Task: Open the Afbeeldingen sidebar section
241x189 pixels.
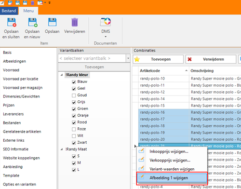Action: [x=14, y=61]
